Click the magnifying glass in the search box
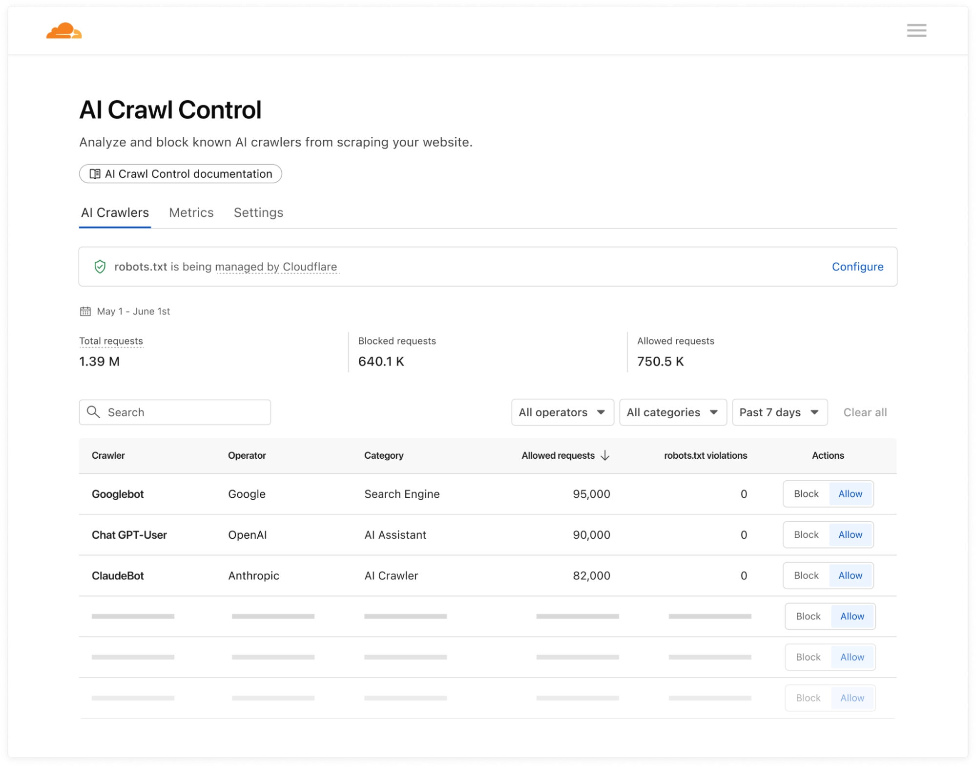 93,412
